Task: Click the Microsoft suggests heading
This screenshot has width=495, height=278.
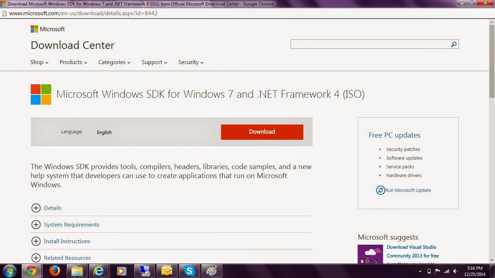Action: (x=388, y=237)
